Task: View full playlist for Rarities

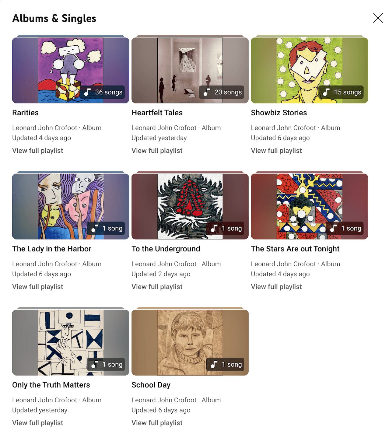Action: tap(37, 151)
